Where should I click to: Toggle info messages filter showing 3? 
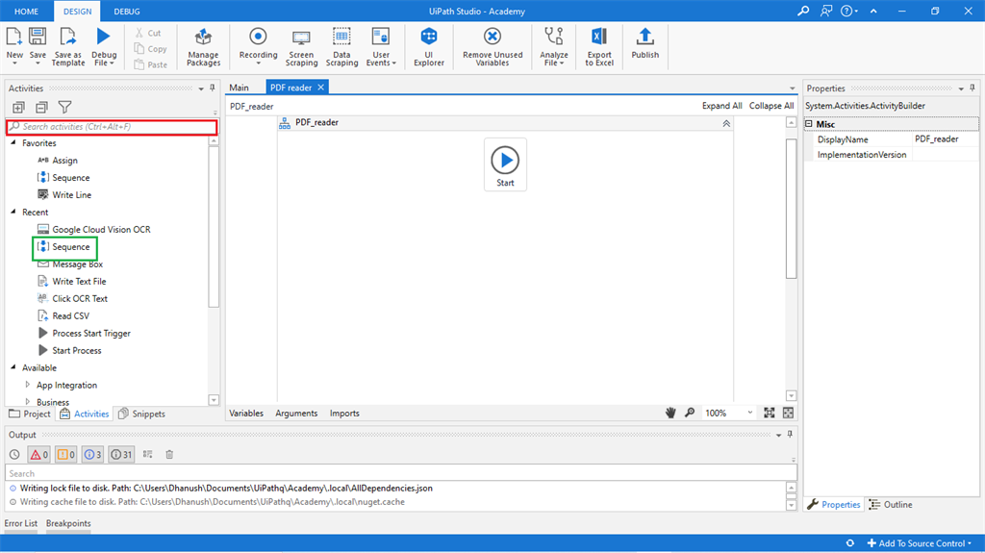click(x=93, y=454)
